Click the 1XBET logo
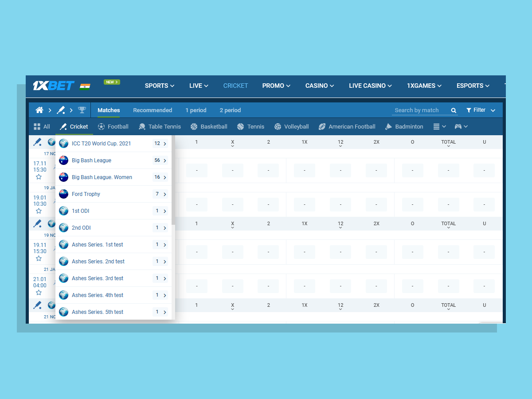Viewport: 532px width, 399px height. coord(53,86)
